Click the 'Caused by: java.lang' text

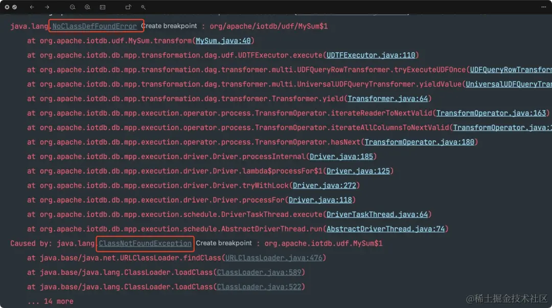(x=53, y=244)
